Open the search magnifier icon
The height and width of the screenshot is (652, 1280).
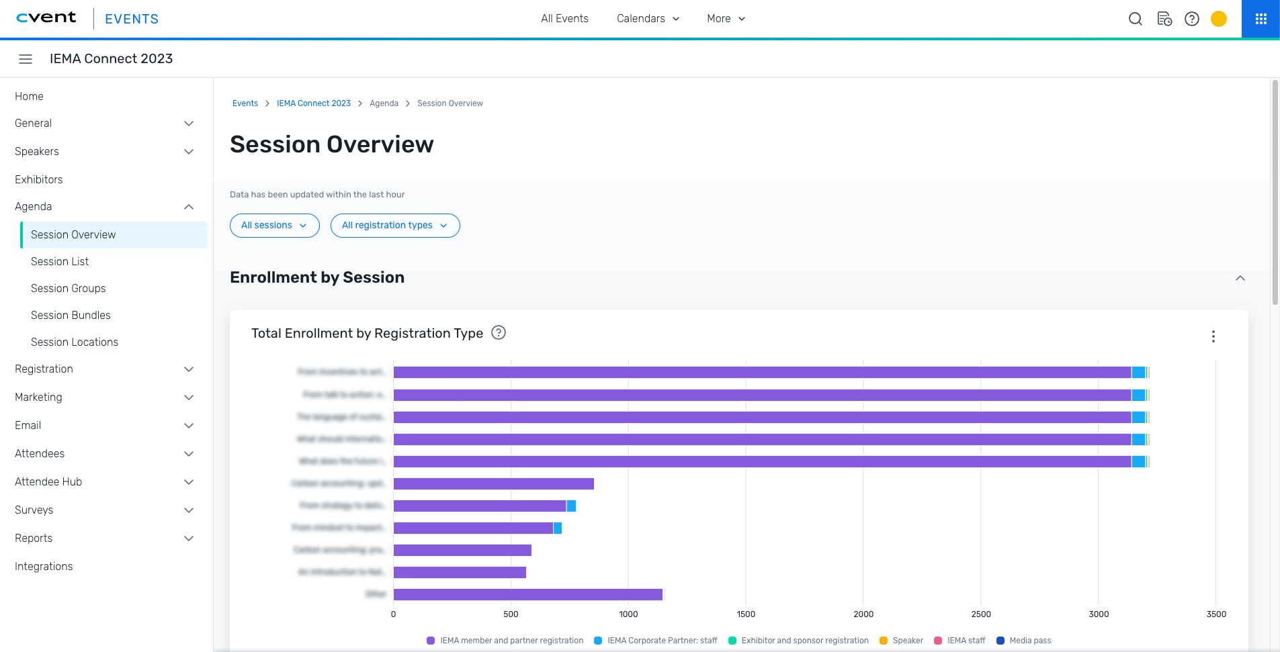[1135, 19]
